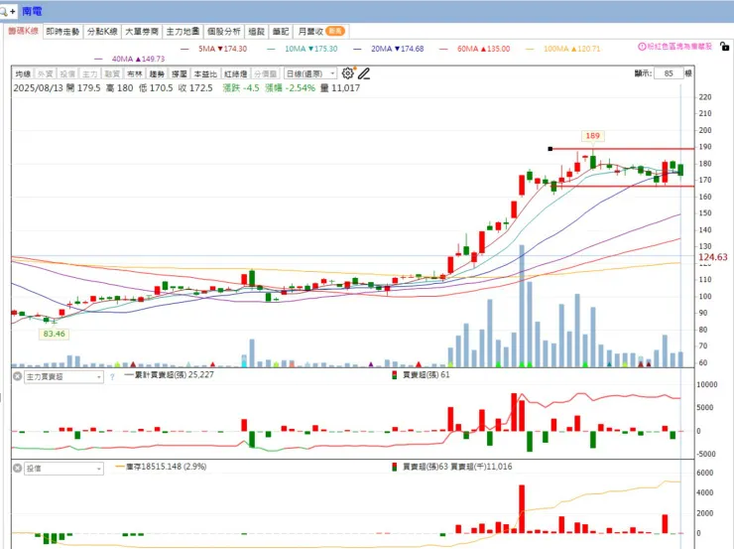This screenshot has width=734, height=549.
Task: Toggle the 投信 overlay button in toolbar
Action: click(x=66, y=74)
